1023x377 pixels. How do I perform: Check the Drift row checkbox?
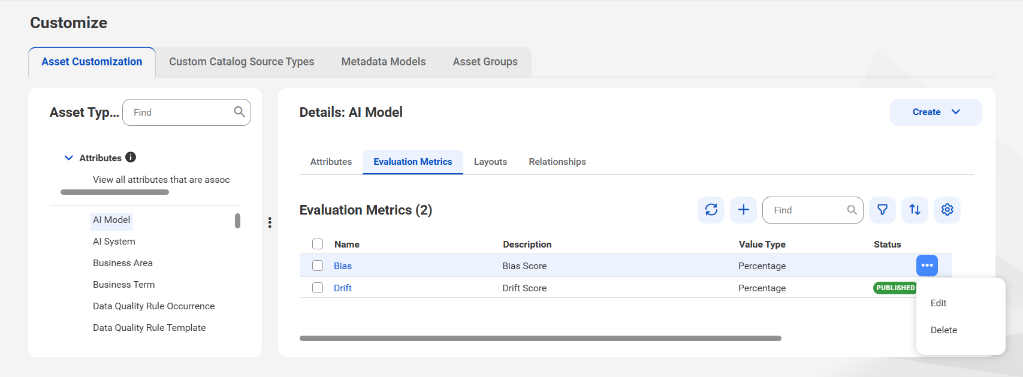click(318, 288)
